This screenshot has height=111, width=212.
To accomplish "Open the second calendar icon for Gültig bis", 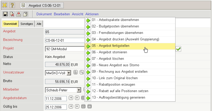I will click(90, 106).
